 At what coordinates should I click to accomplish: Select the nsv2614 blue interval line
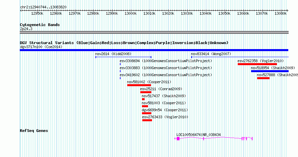pos(123,57)
